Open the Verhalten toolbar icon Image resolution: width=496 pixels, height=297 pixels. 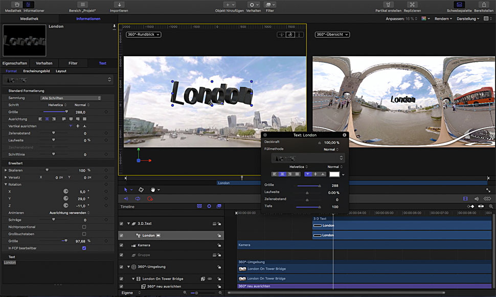point(254,5)
